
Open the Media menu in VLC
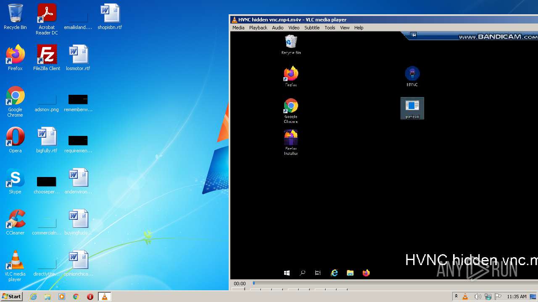pyautogui.click(x=238, y=28)
